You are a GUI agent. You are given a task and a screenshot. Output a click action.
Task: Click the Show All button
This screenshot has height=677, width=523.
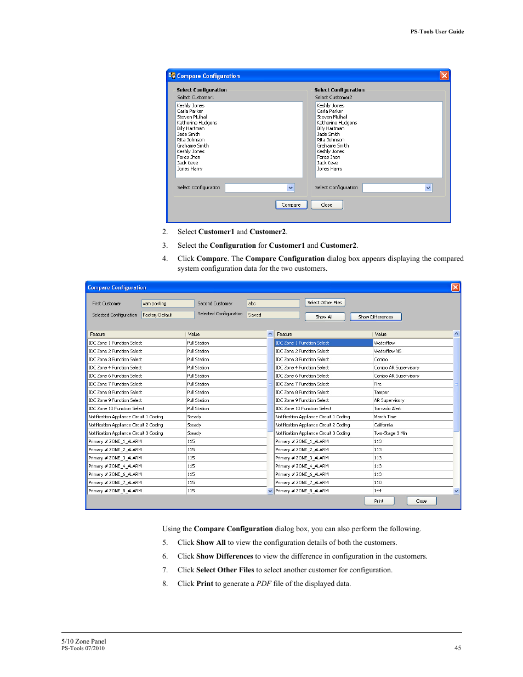point(324,317)
